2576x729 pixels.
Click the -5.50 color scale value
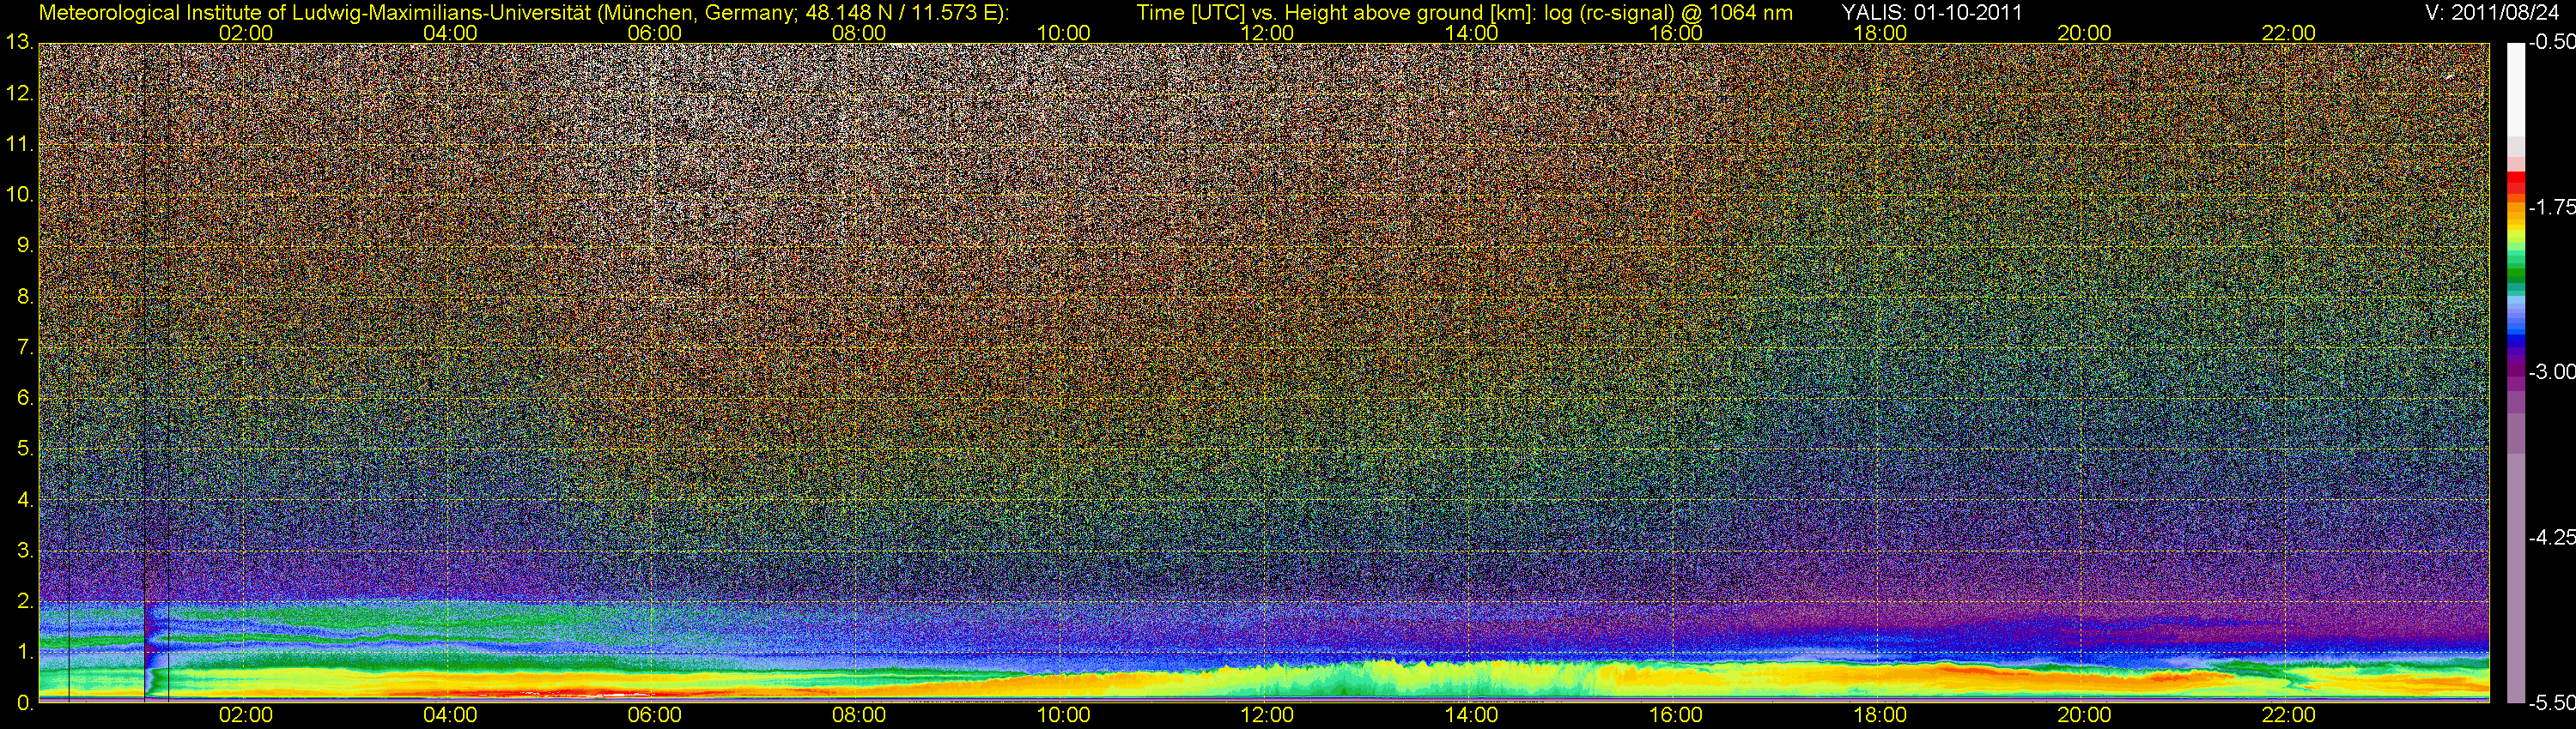[x=2551, y=703]
